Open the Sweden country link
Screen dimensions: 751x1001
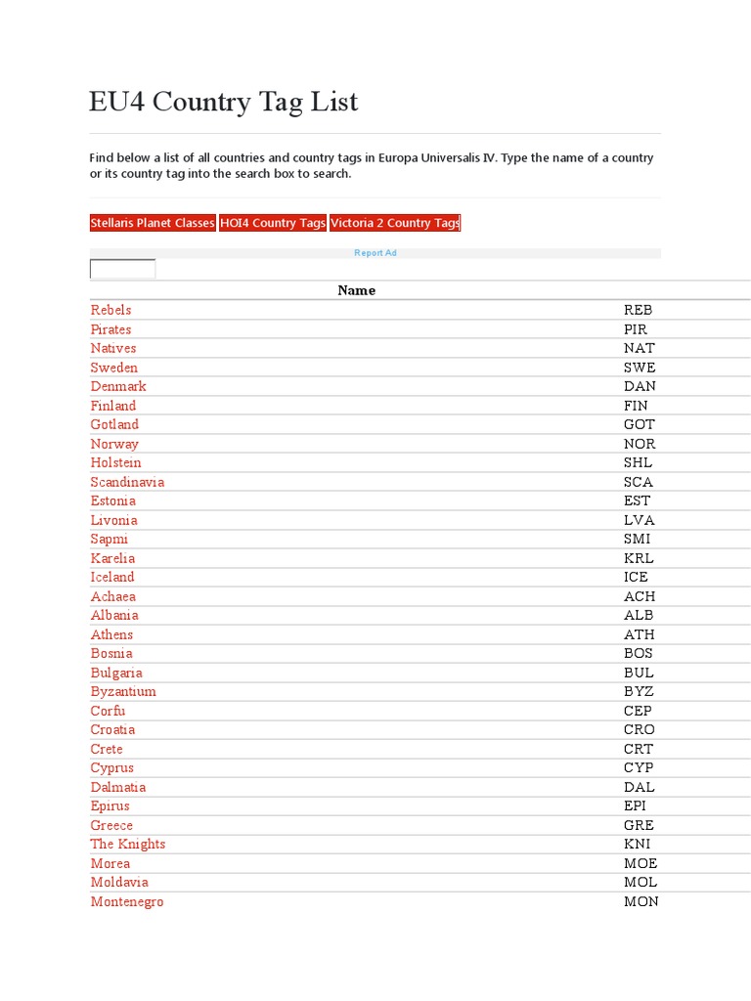coord(114,368)
